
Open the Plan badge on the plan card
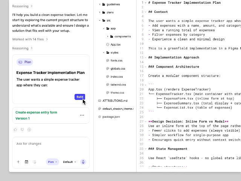click(x=25, y=62)
